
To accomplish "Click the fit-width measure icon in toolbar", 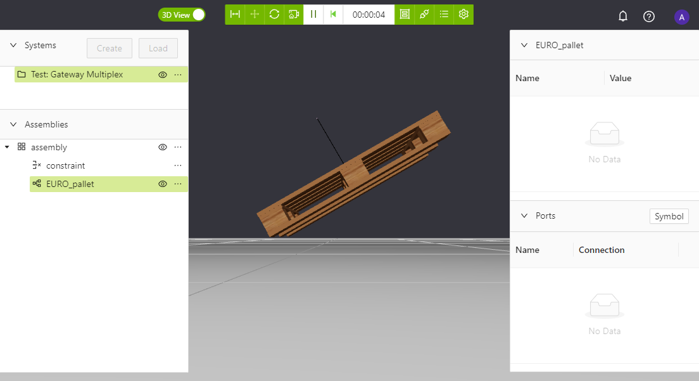I will click(x=235, y=15).
